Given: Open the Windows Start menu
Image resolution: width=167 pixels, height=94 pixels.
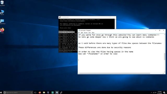Looking at the screenshot, I should (1, 92).
